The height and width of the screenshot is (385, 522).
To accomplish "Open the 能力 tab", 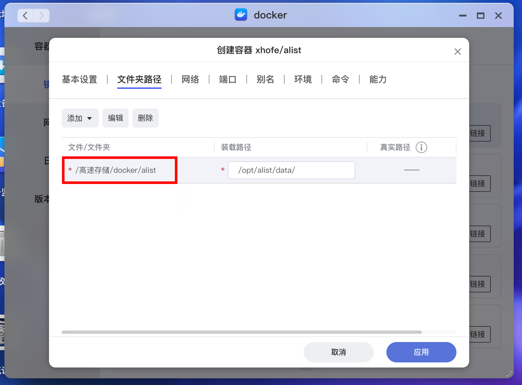I will tap(378, 79).
